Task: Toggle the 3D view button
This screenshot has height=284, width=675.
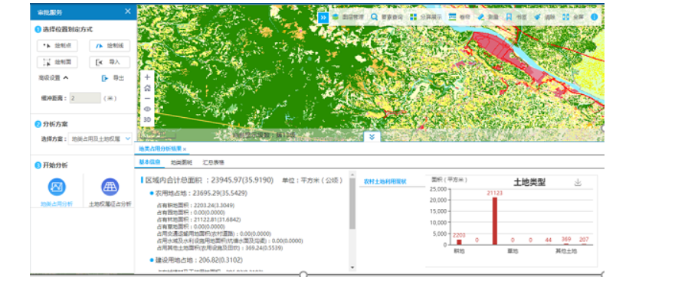Action: point(147,119)
